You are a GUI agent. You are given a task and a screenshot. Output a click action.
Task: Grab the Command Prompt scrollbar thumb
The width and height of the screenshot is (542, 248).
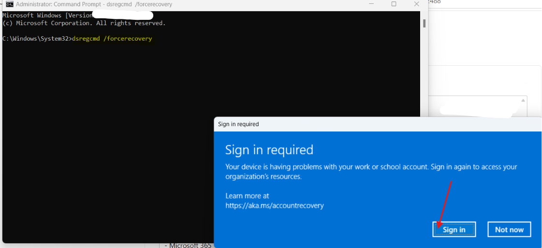tap(424, 24)
